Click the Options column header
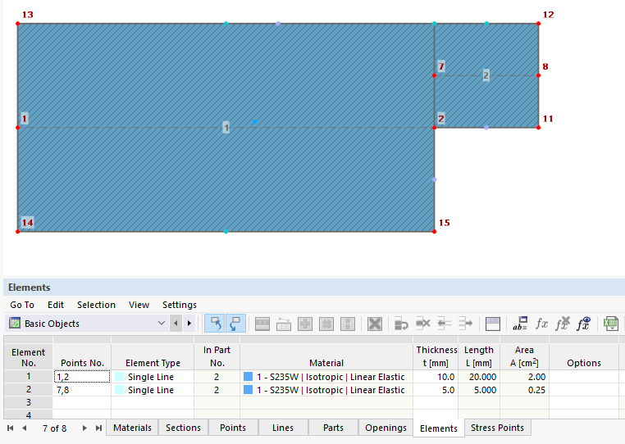 coord(584,356)
